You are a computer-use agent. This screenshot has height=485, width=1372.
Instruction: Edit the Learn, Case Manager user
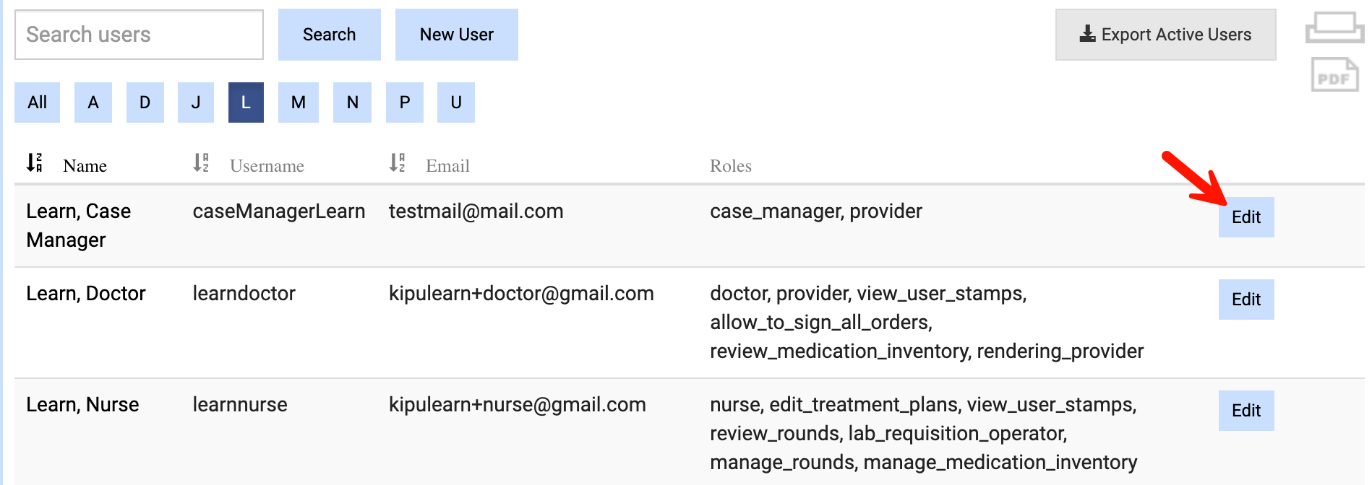1245,217
